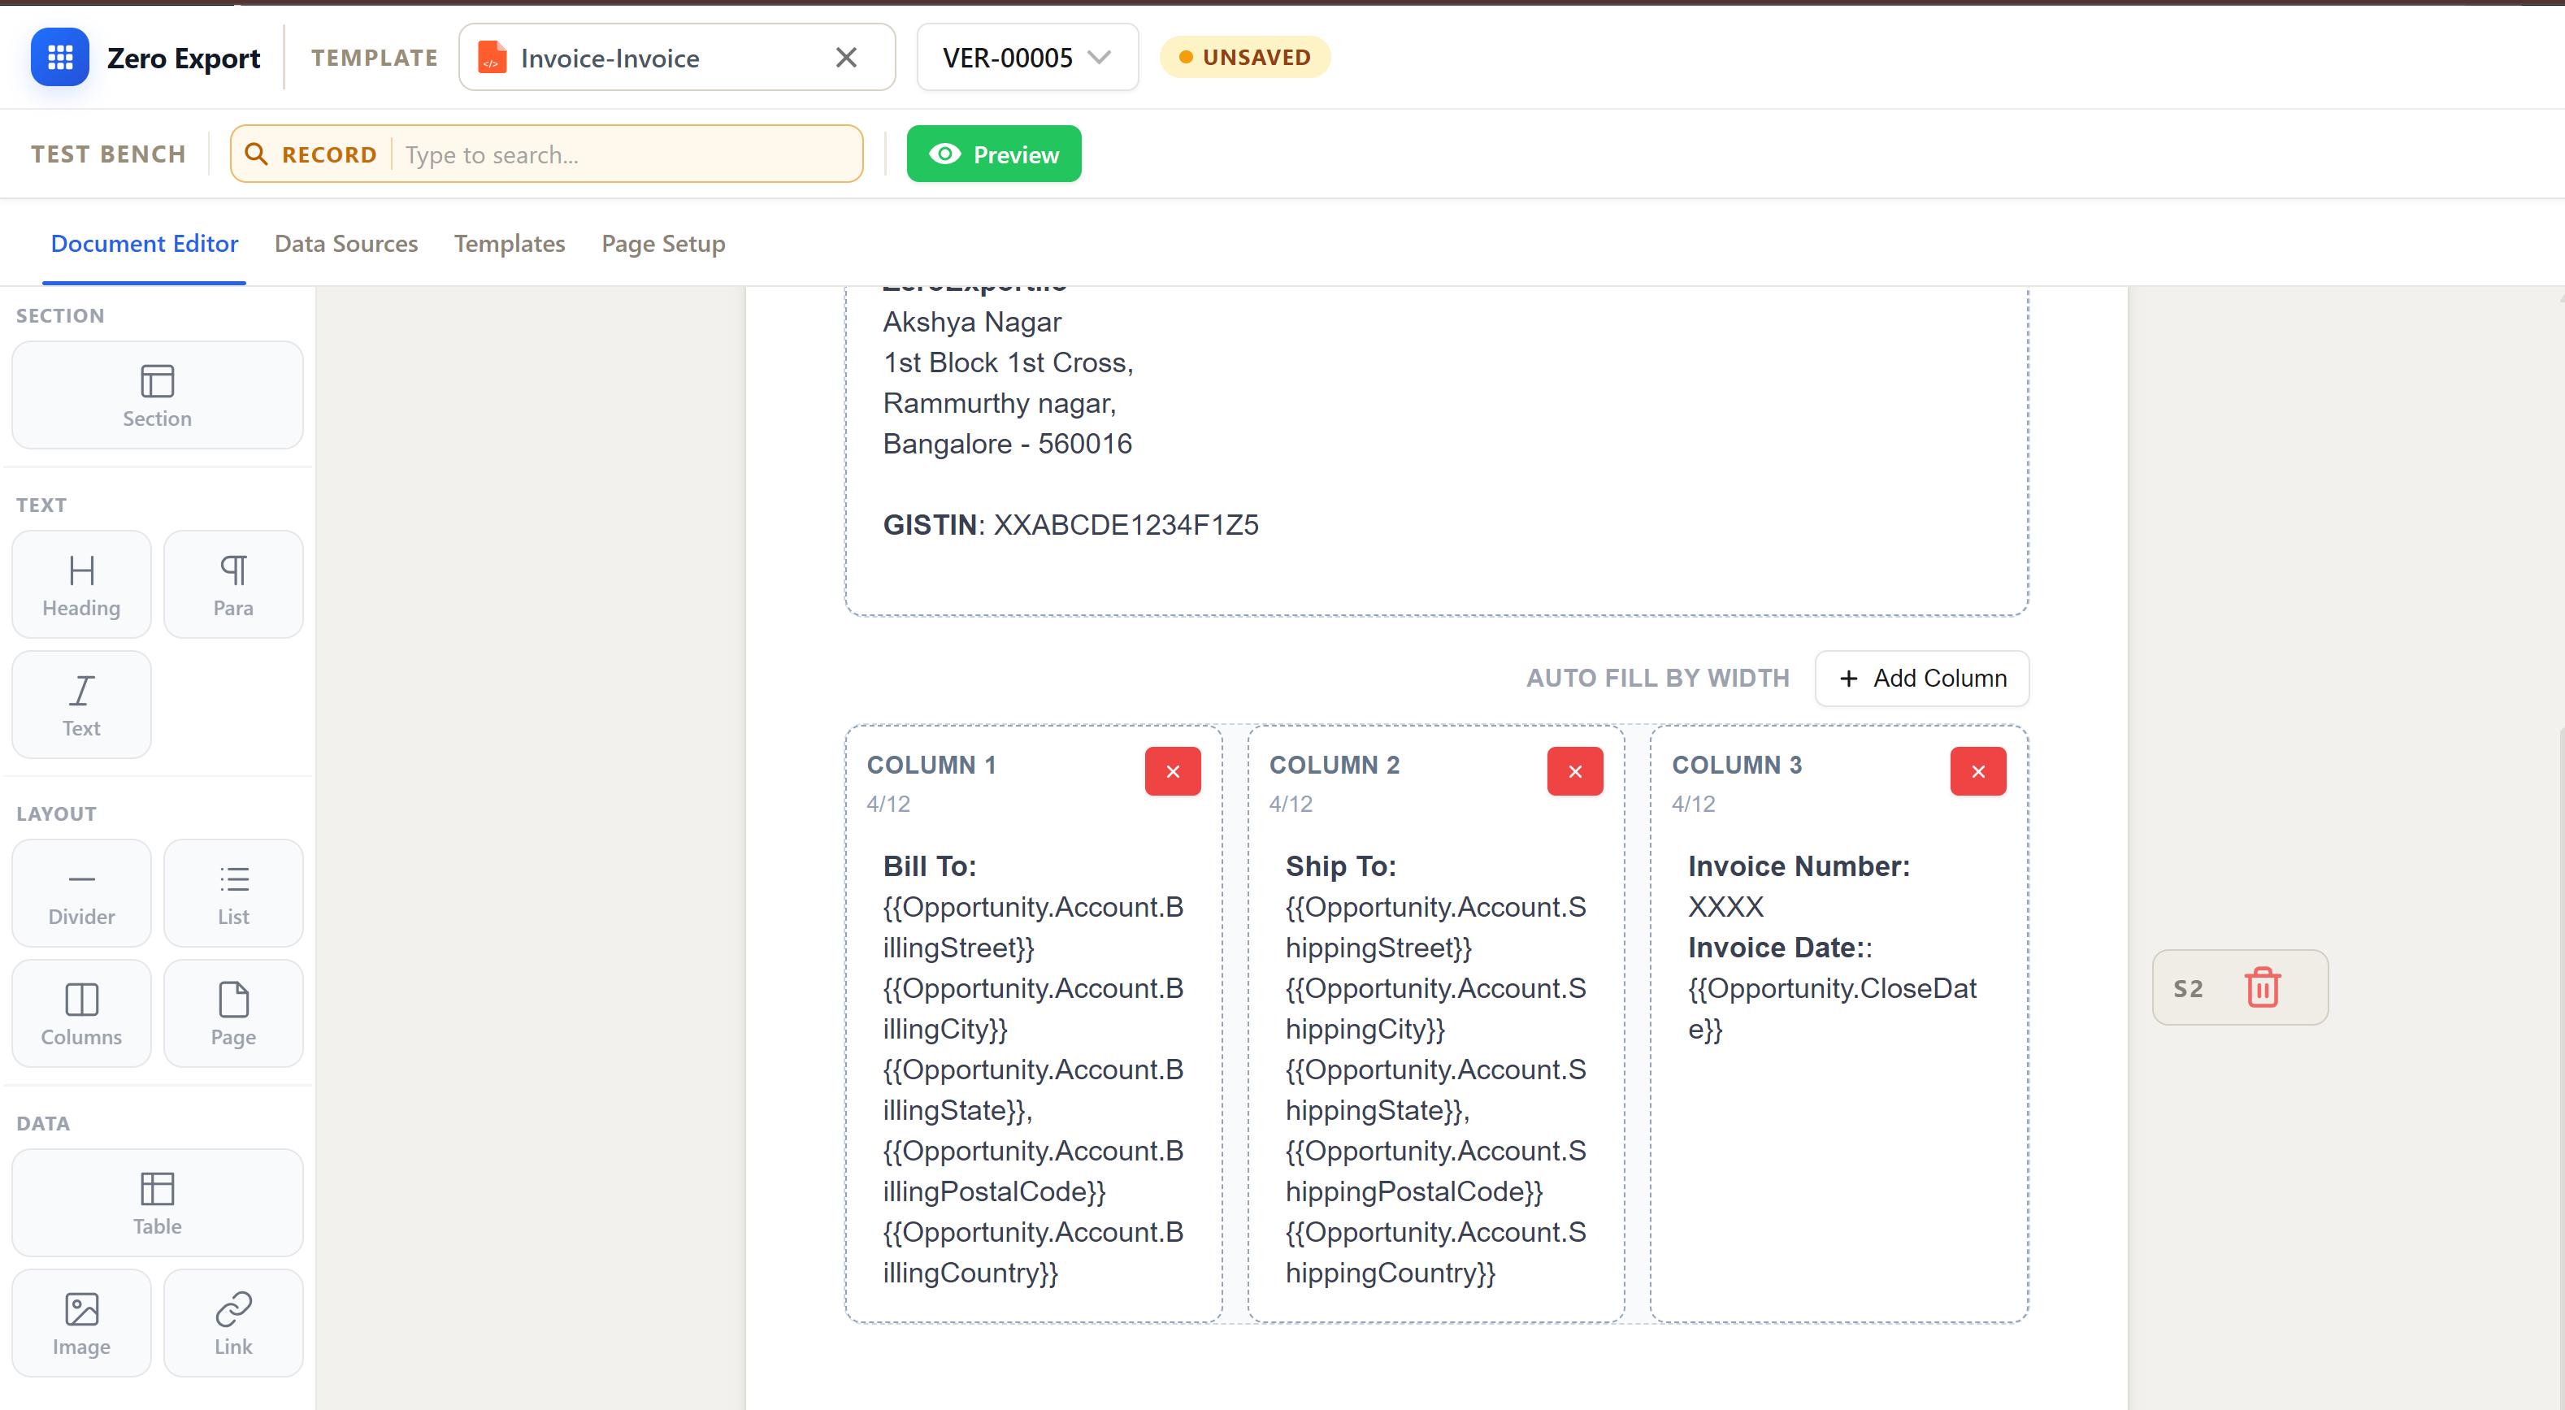Click the XXXX invoice number placeholder
The width and height of the screenshot is (2565, 1410).
1725,907
